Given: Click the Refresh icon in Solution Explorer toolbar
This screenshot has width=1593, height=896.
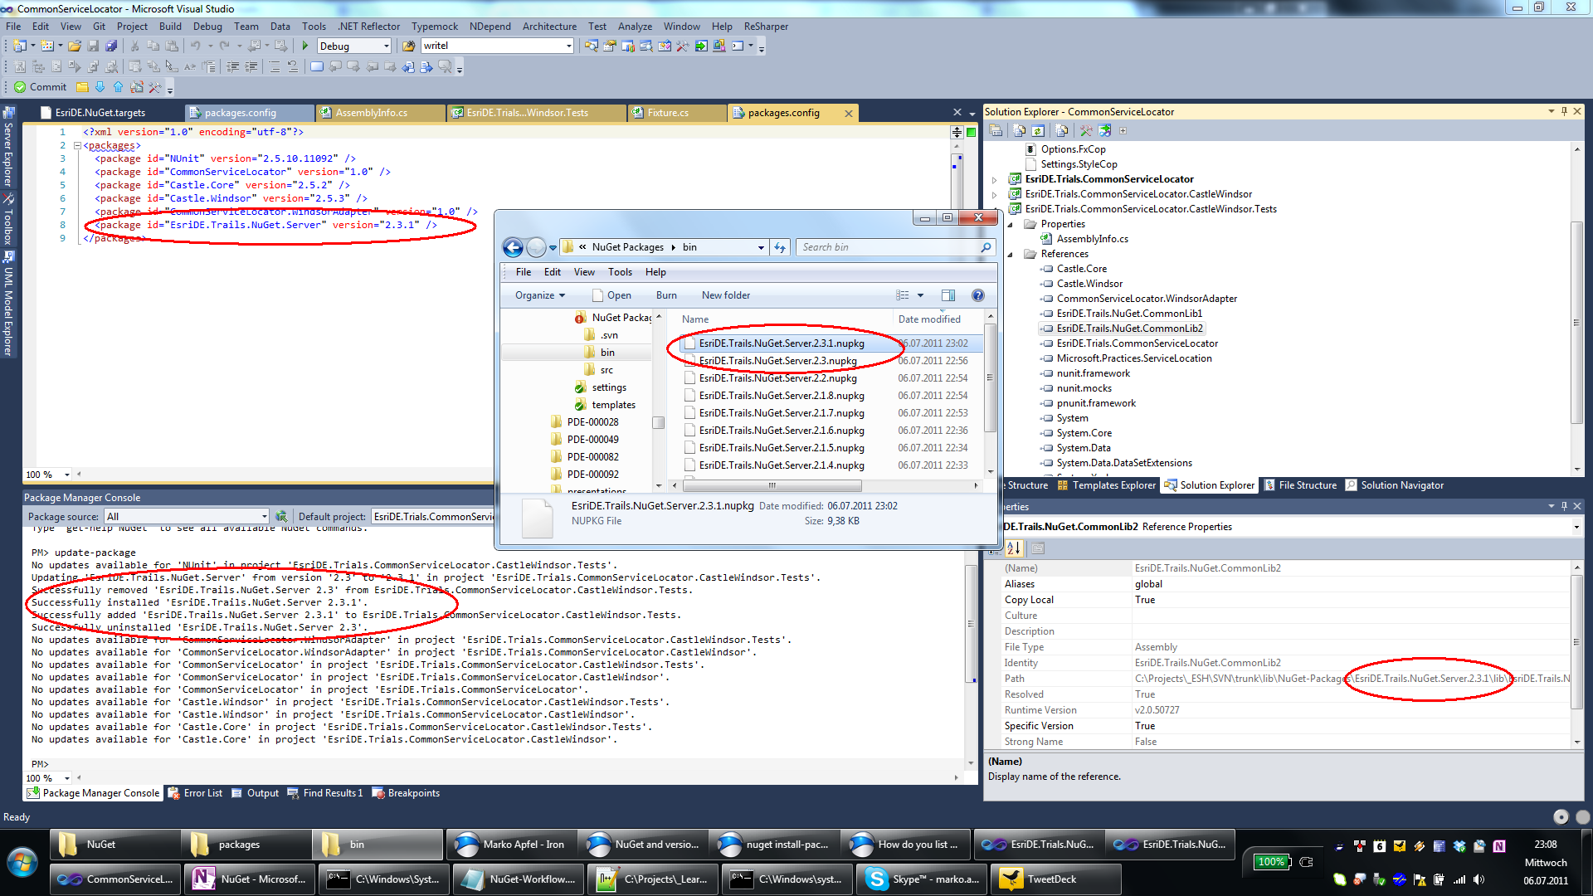Looking at the screenshot, I should point(1038,130).
